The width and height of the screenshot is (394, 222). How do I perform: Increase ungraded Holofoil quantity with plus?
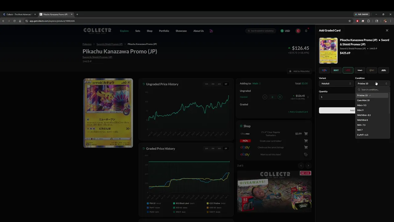coord(280,97)
